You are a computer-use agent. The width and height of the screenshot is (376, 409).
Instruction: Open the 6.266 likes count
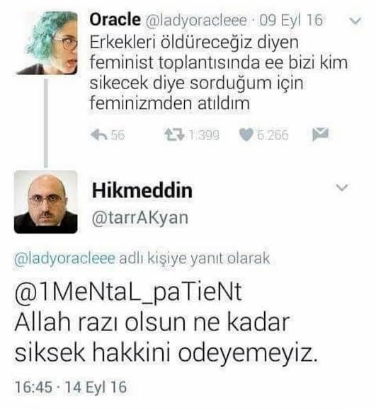pos(273,135)
